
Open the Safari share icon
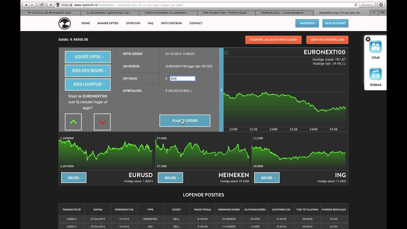[x=41, y=5]
